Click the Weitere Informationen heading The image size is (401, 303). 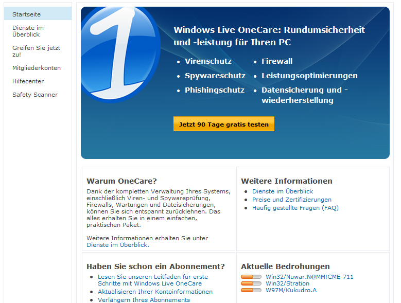click(x=286, y=181)
